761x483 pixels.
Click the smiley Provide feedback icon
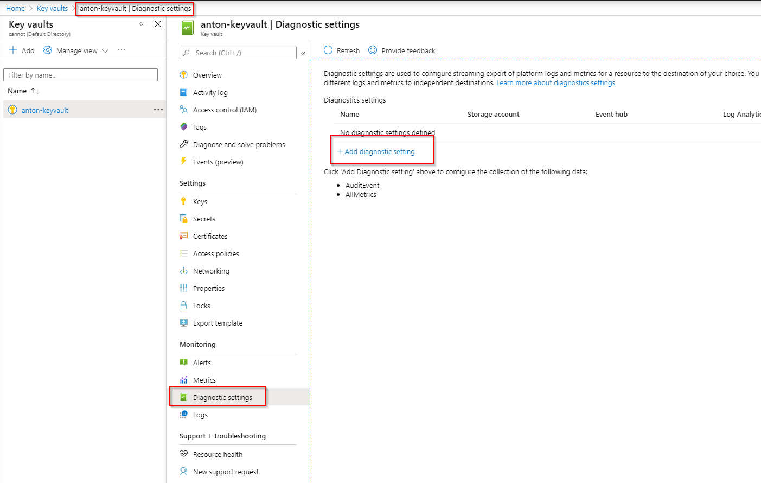[x=373, y=50]
